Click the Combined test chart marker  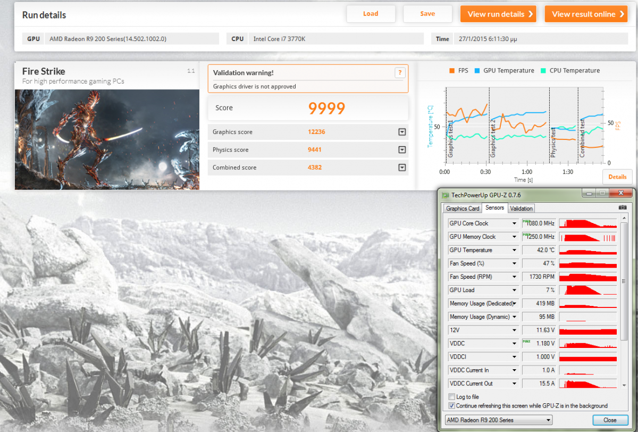point(582,138)
